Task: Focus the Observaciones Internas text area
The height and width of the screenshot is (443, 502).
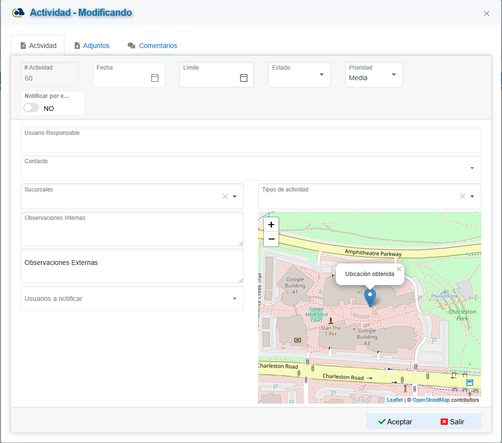Action: click(x=132, y=229)
